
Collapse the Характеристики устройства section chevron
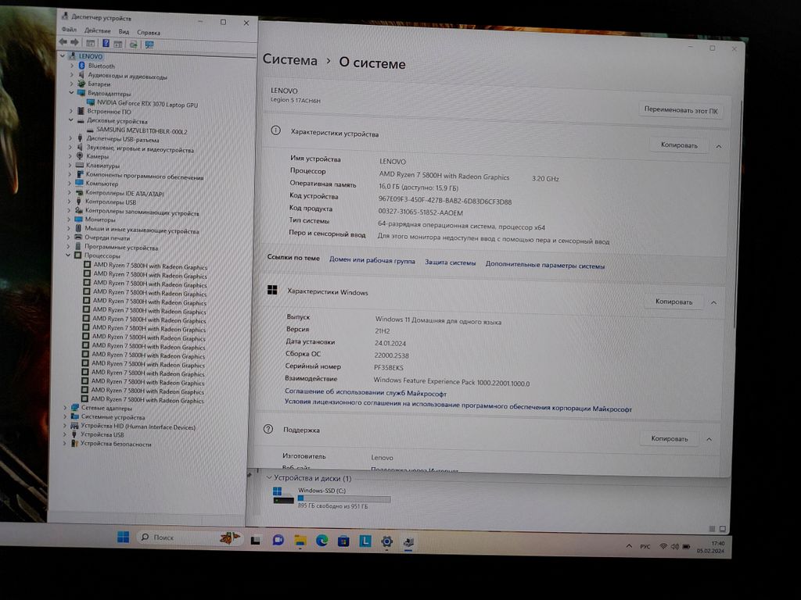click(x=718, y=146)
